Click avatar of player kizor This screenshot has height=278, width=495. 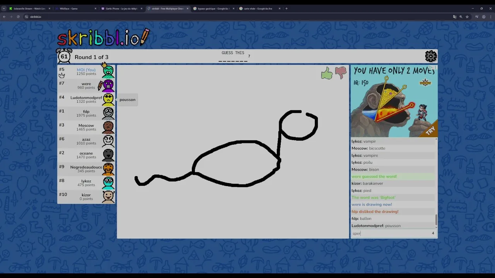tap(108, 196)
